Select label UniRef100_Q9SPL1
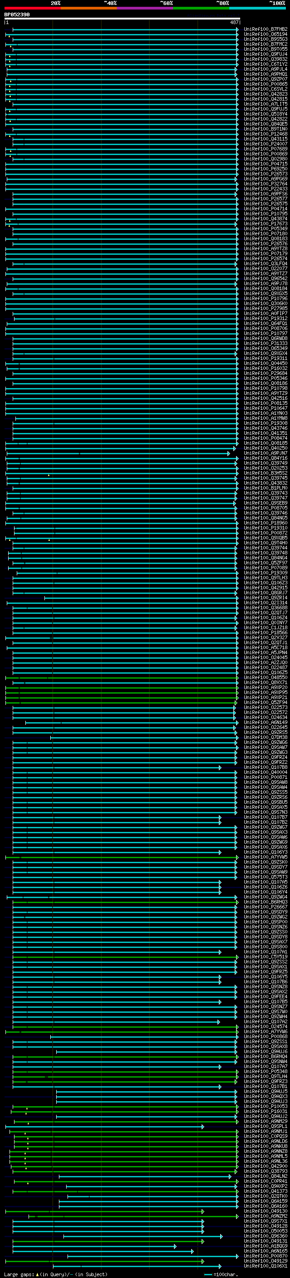Image resolution: width=290 pixels, height=1278 pixels. pyautogui.click(x=266, y=1126)
